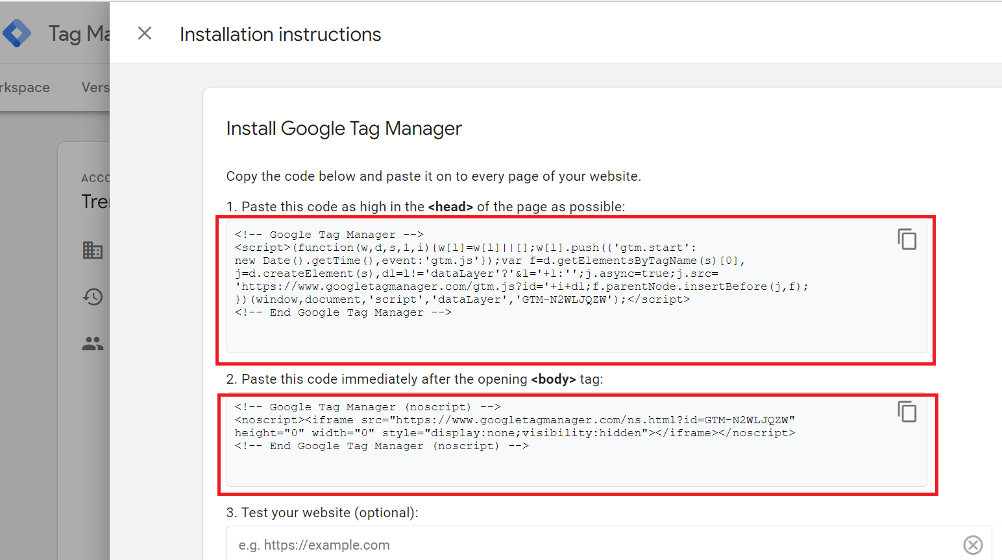Click the Tag Manager product name text
The height and width of the screenshot is (560, 1002).
[79, 33]
